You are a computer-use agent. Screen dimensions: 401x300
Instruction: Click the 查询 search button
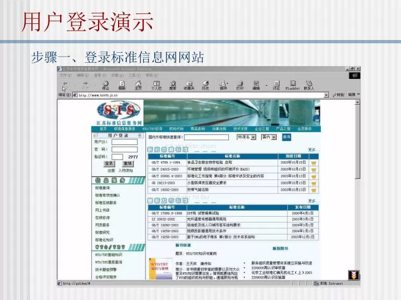(x=286, y=137)
